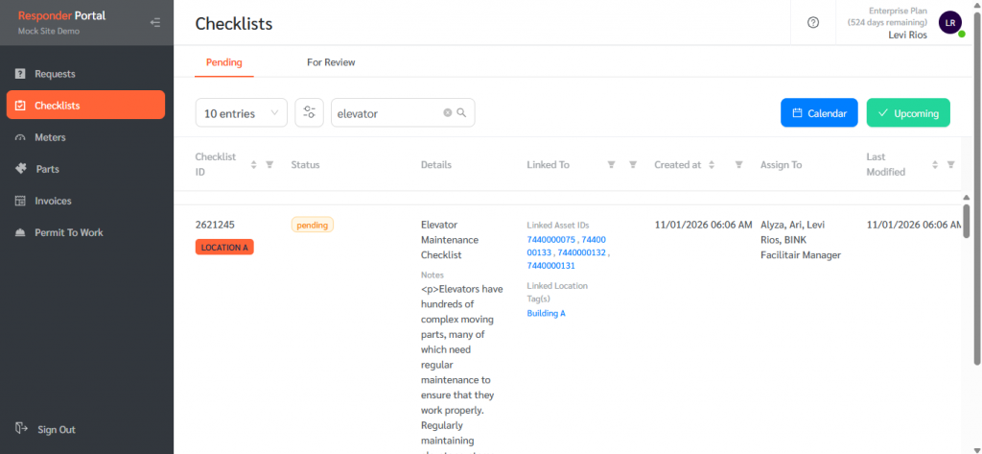Sort by Checklist ID column
The height and width of the screenshot is (454, 982).
254,165
